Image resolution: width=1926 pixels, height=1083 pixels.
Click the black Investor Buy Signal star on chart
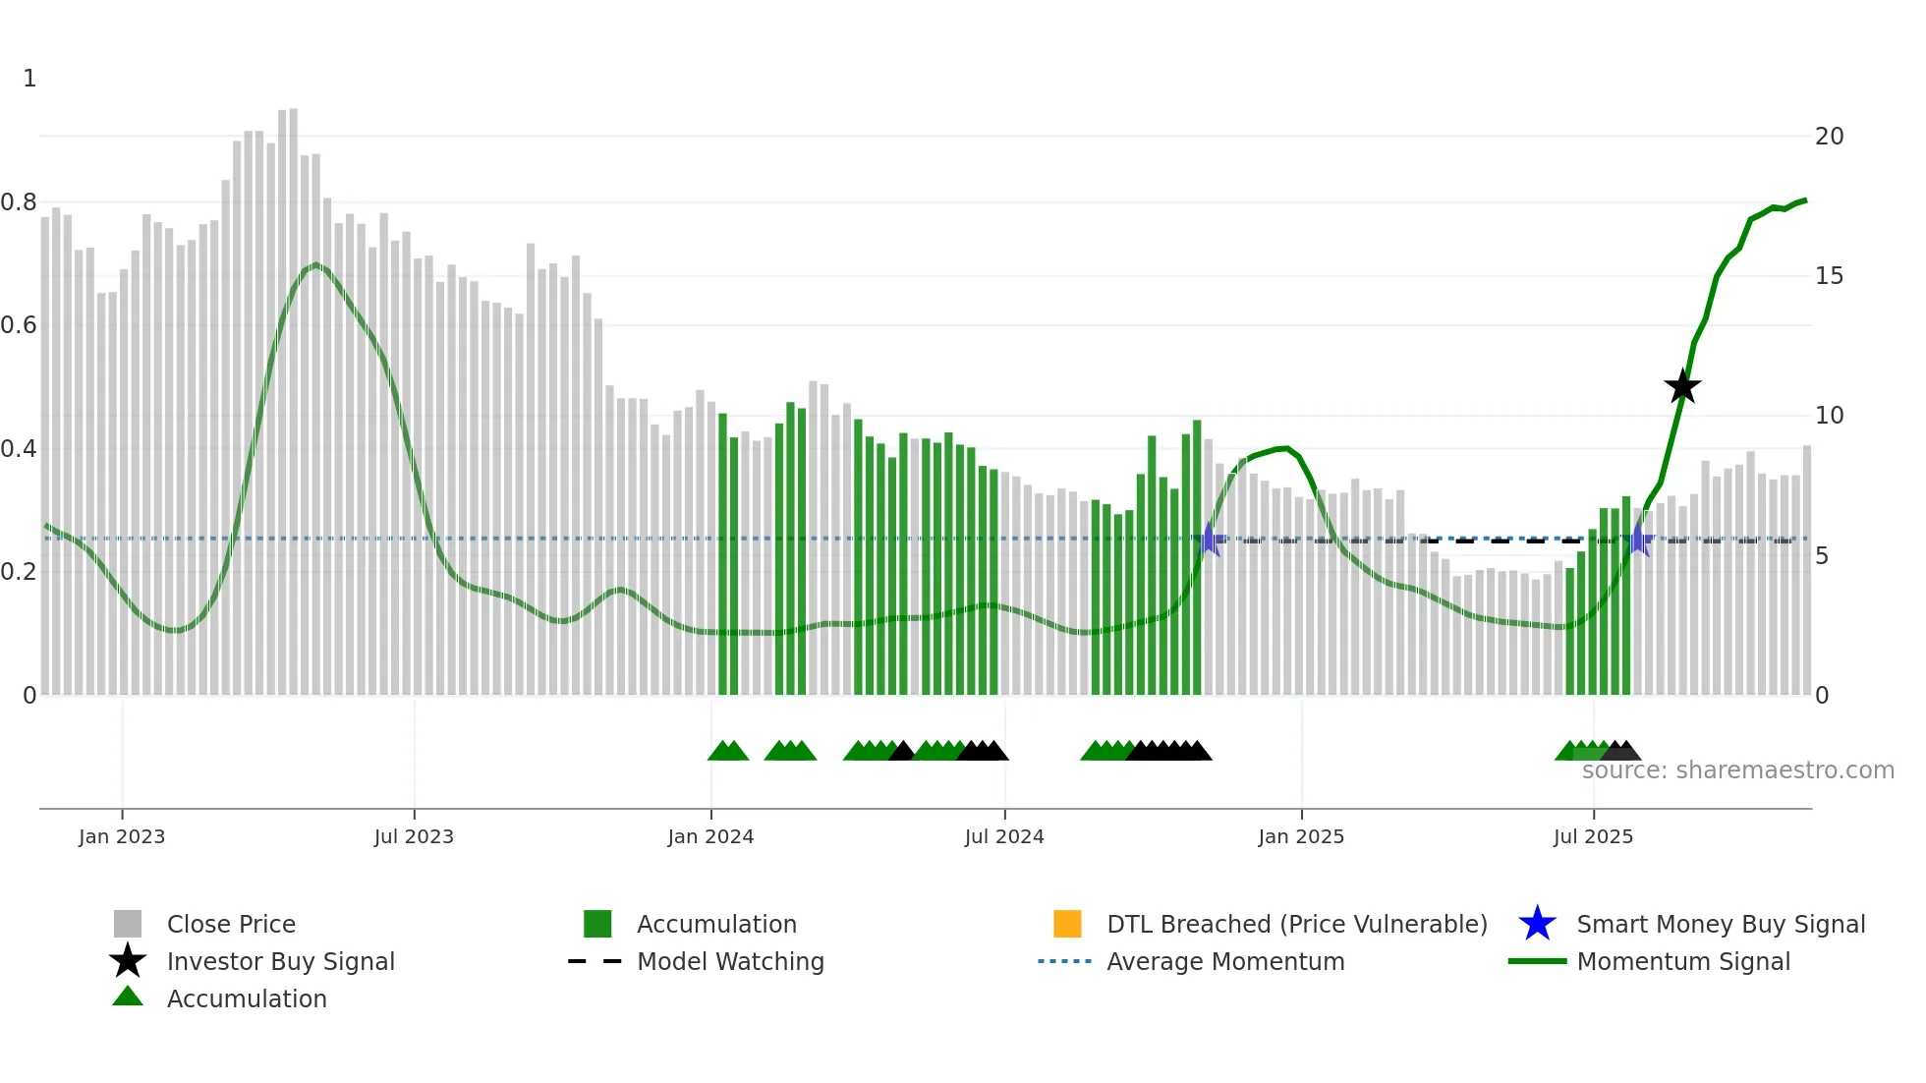[1682, 386]
